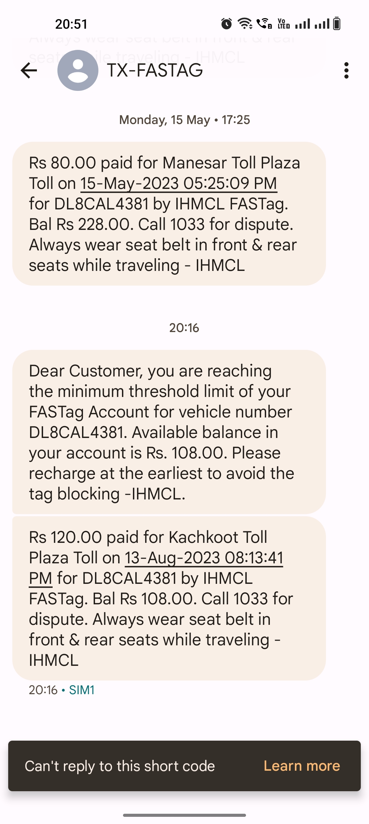Tap the home gesture navigation bar

click(x=184, y=815)
